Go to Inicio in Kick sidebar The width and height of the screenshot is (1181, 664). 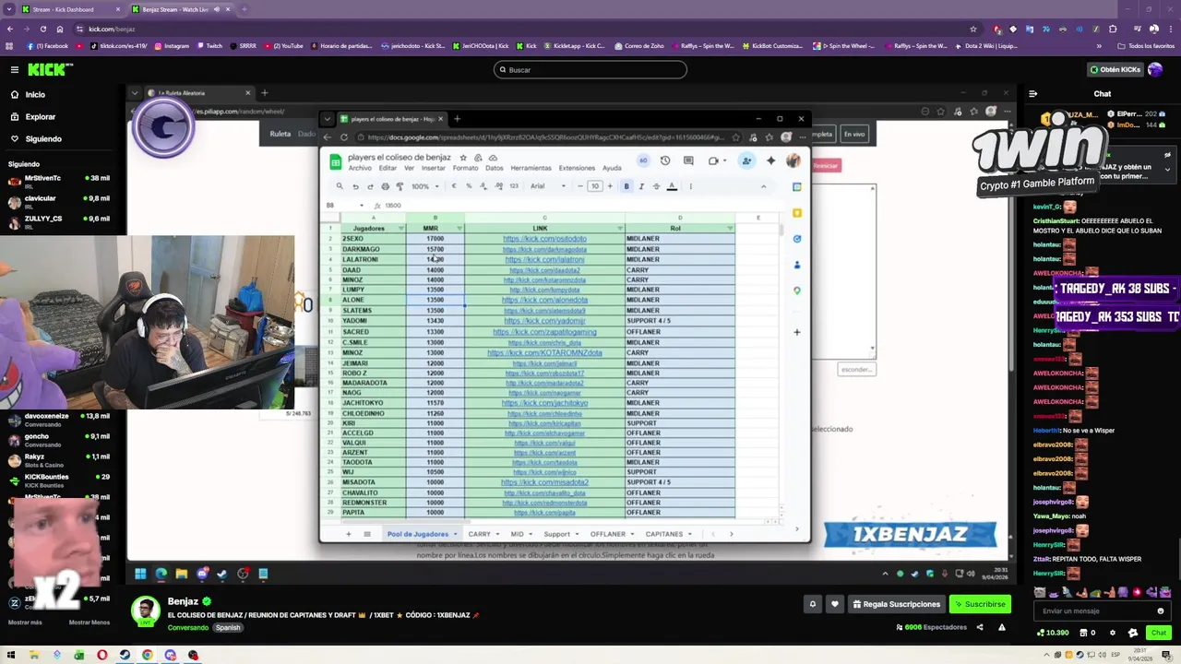[x=35, y=95]
